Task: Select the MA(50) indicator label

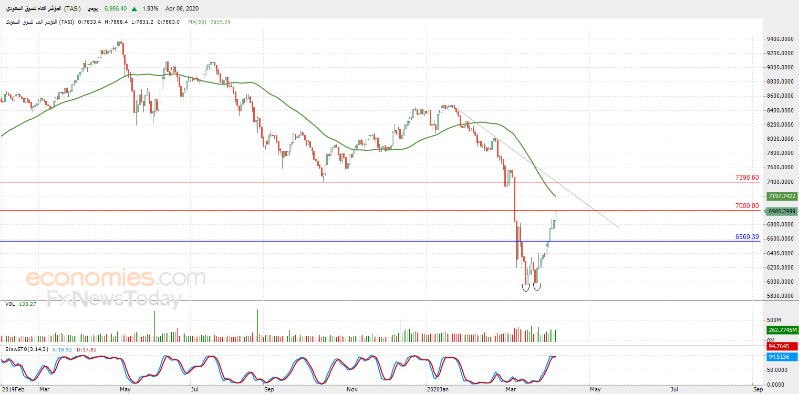Action: point(198,22)
